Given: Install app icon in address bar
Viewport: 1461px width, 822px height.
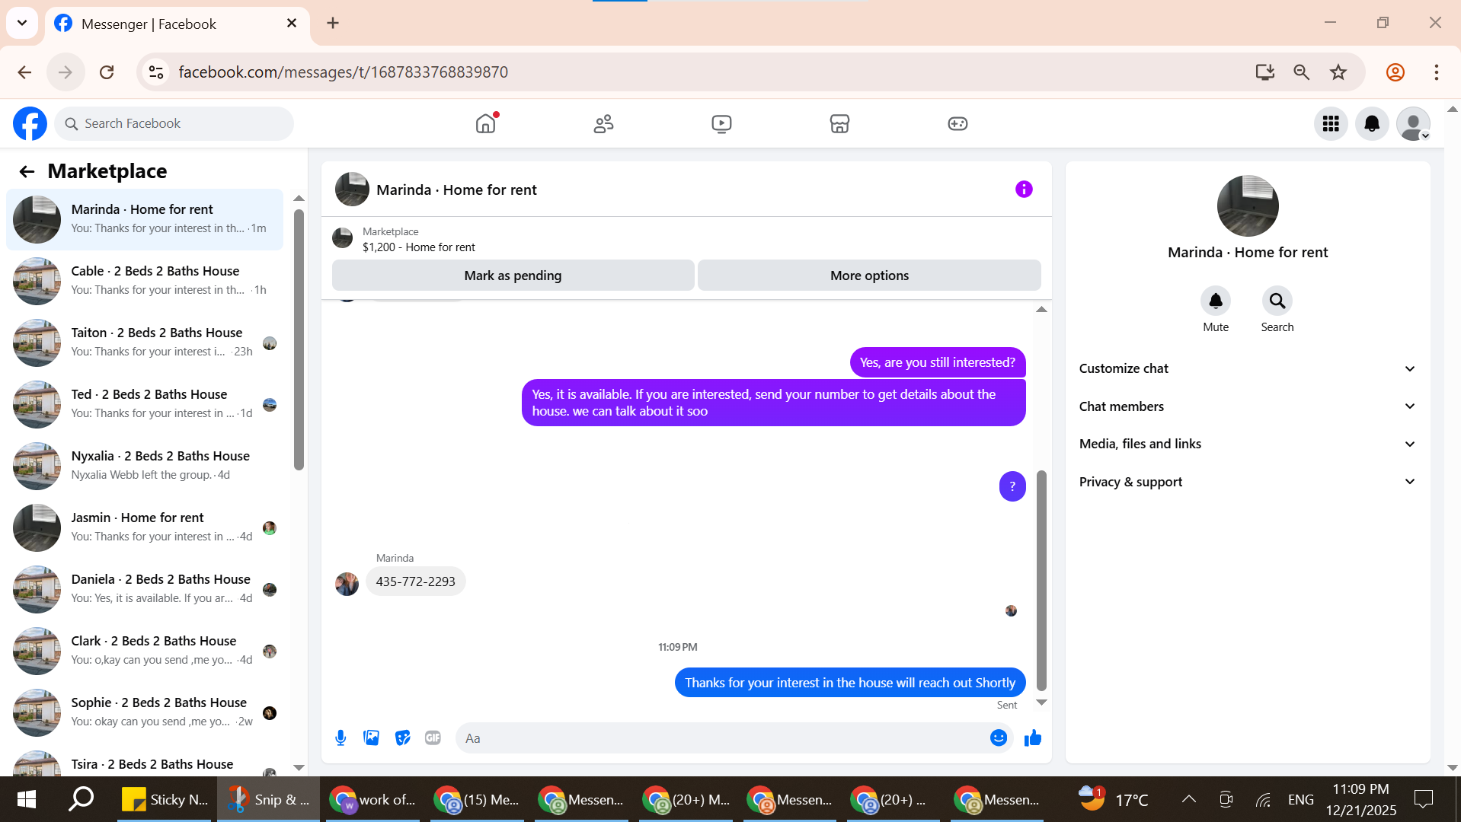Looking at the screenshot, I should [x=1265, y=72].
